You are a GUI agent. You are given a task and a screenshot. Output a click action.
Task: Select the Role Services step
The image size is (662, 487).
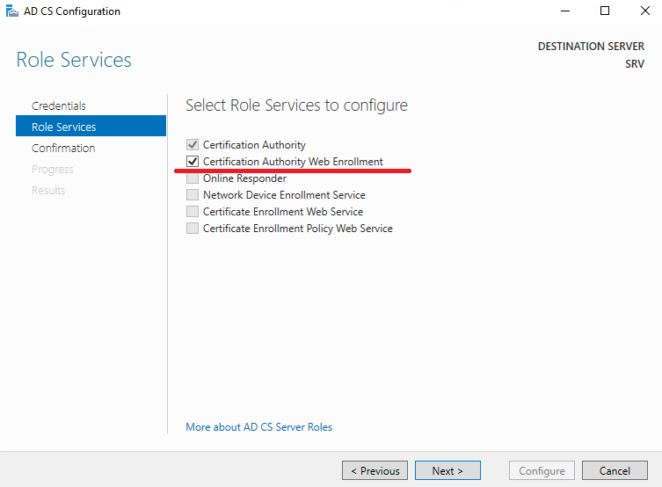point(91,127)
